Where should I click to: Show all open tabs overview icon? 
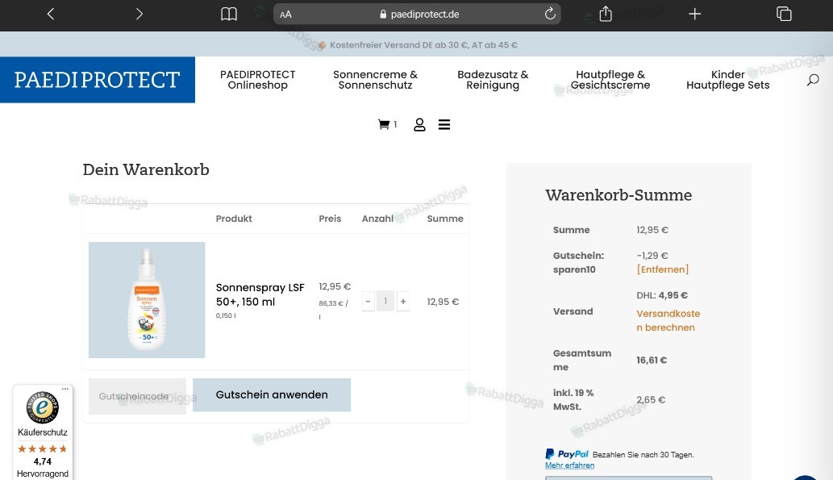784,14
